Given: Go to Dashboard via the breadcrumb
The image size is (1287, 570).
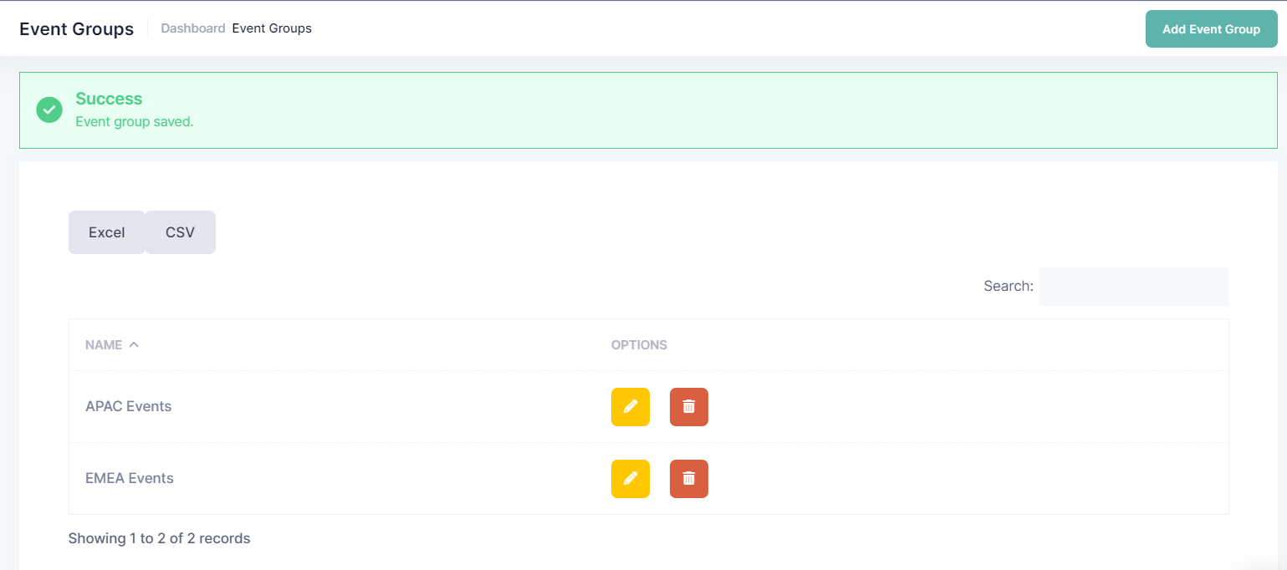Looking at the screenshot, I should tap(192, 28).
